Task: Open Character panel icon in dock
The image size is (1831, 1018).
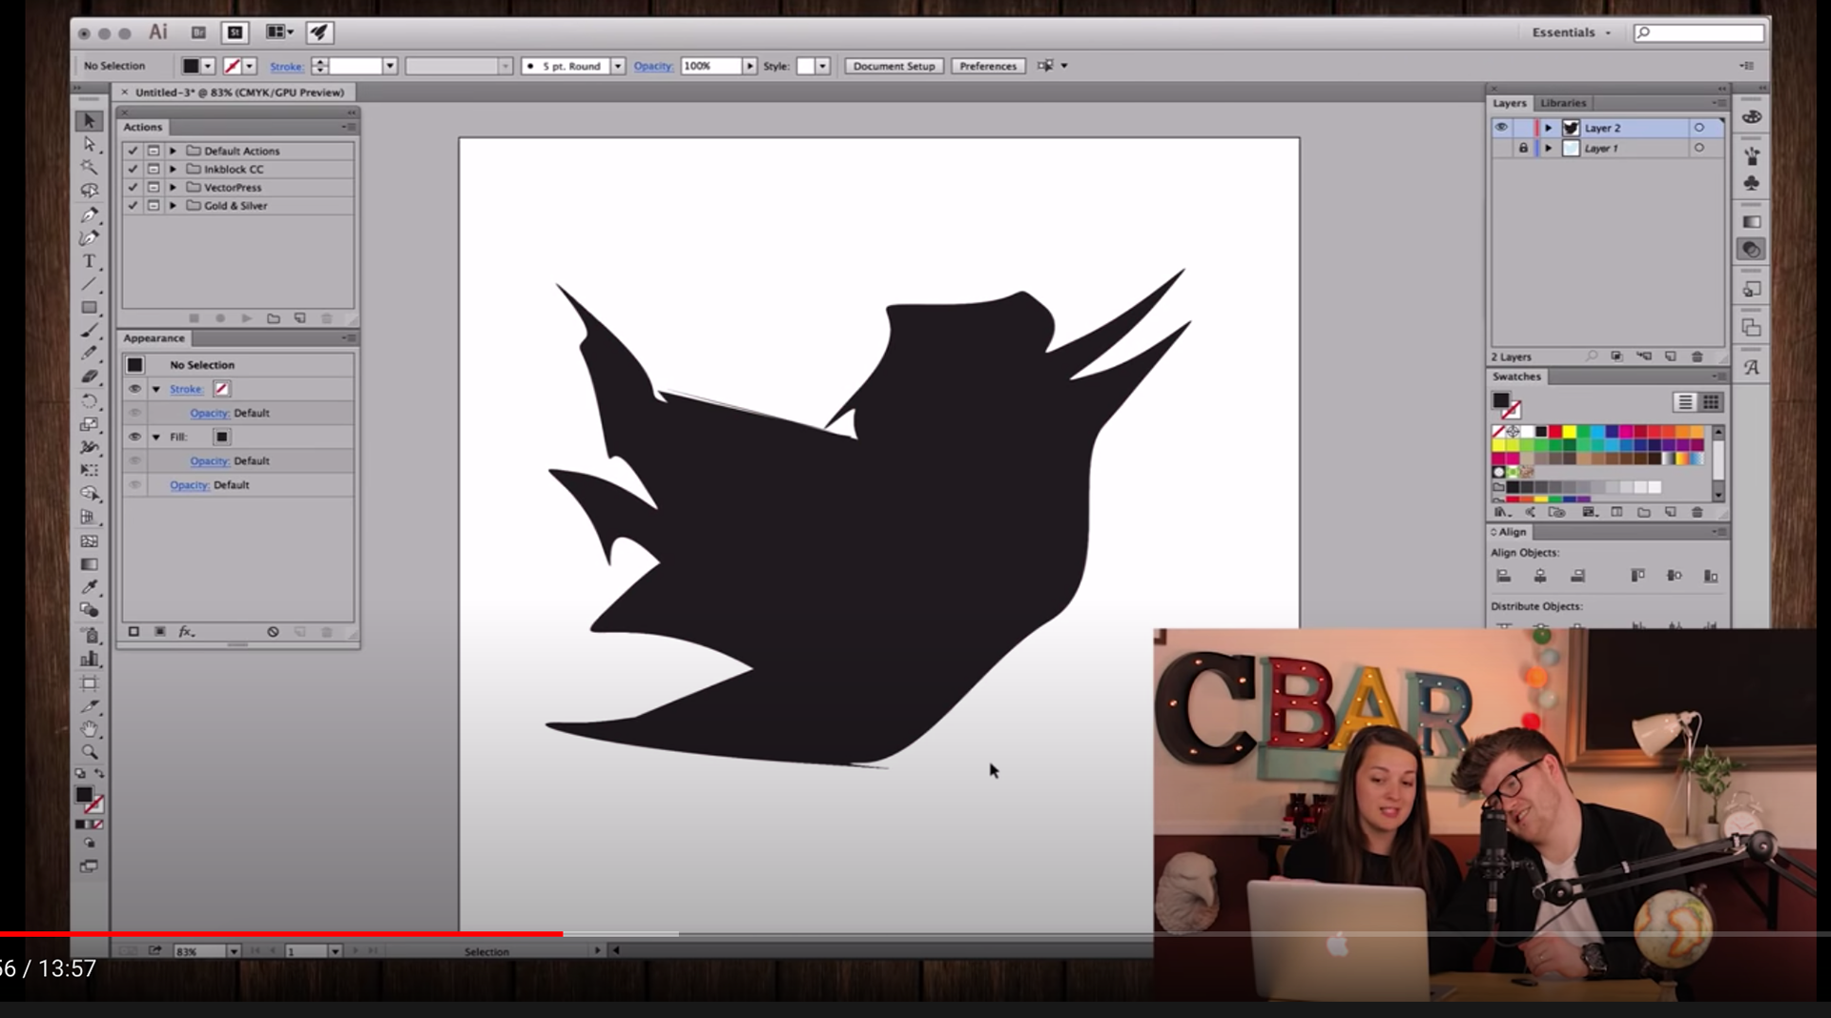Action: coord(1752,368)
